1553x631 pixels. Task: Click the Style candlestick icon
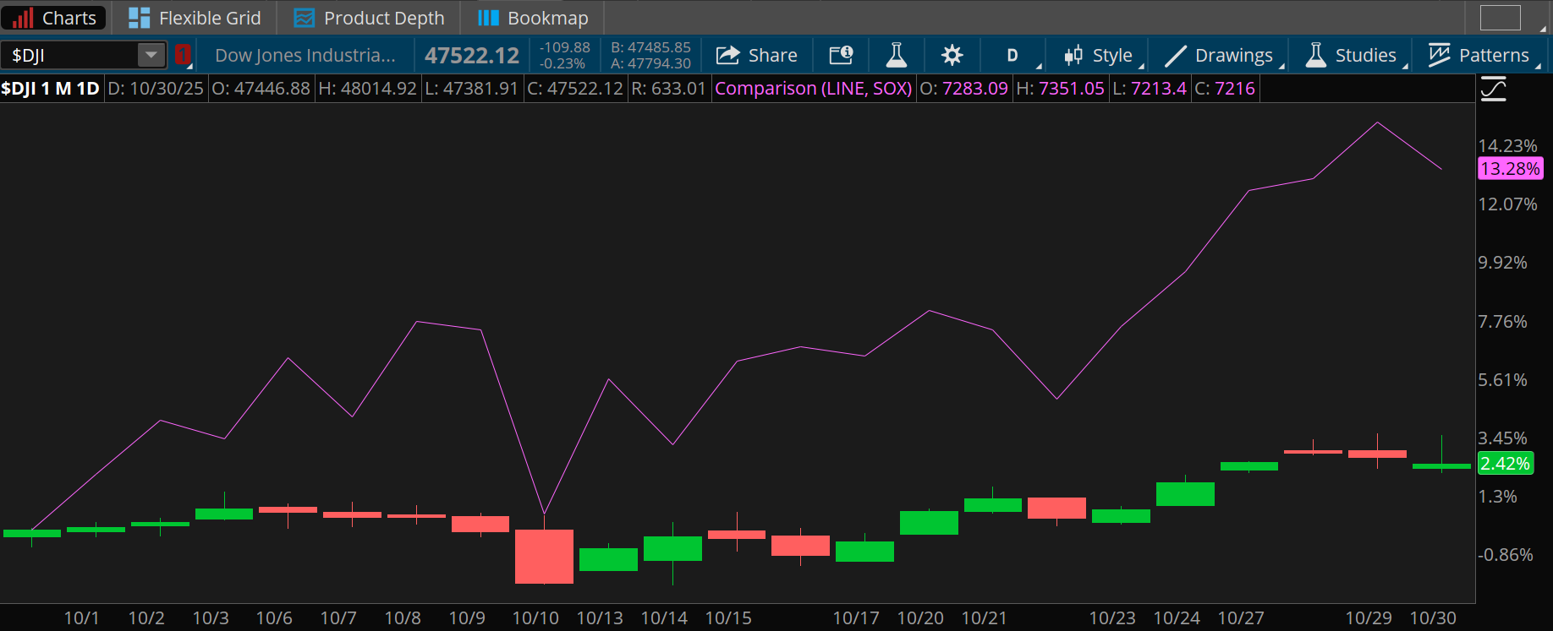[1073, 56]
